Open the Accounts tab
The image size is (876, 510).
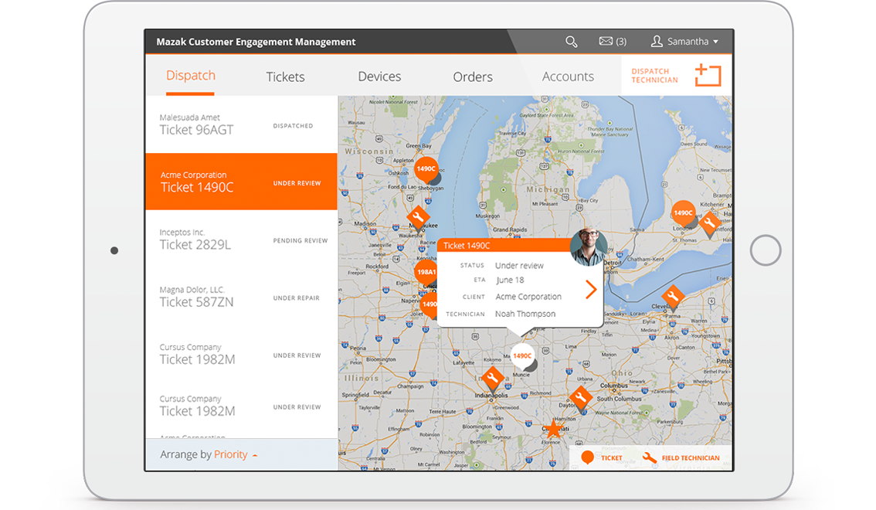(568, 76)
